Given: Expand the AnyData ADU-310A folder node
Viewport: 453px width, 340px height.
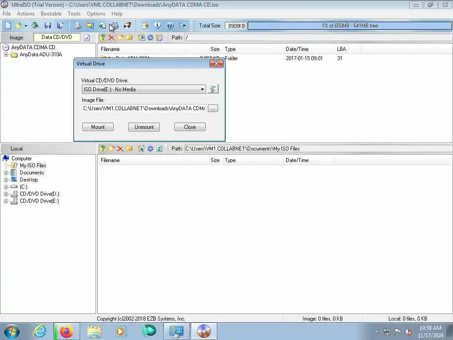Looking at the screenshot, I should [6, 54].
